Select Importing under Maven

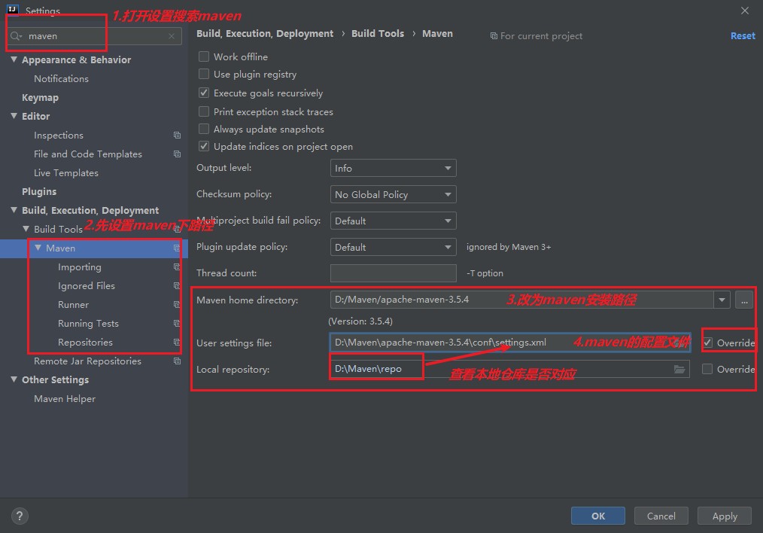point(79,266)
